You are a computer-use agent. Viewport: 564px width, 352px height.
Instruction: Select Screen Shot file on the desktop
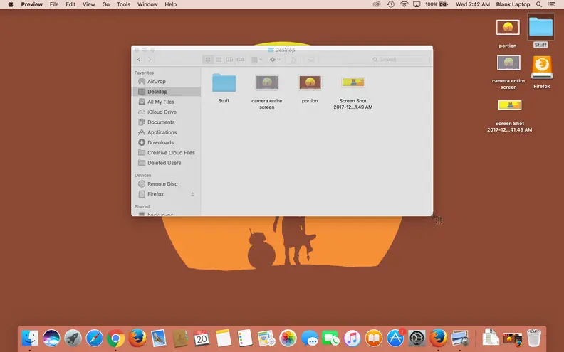pos(510,105)
